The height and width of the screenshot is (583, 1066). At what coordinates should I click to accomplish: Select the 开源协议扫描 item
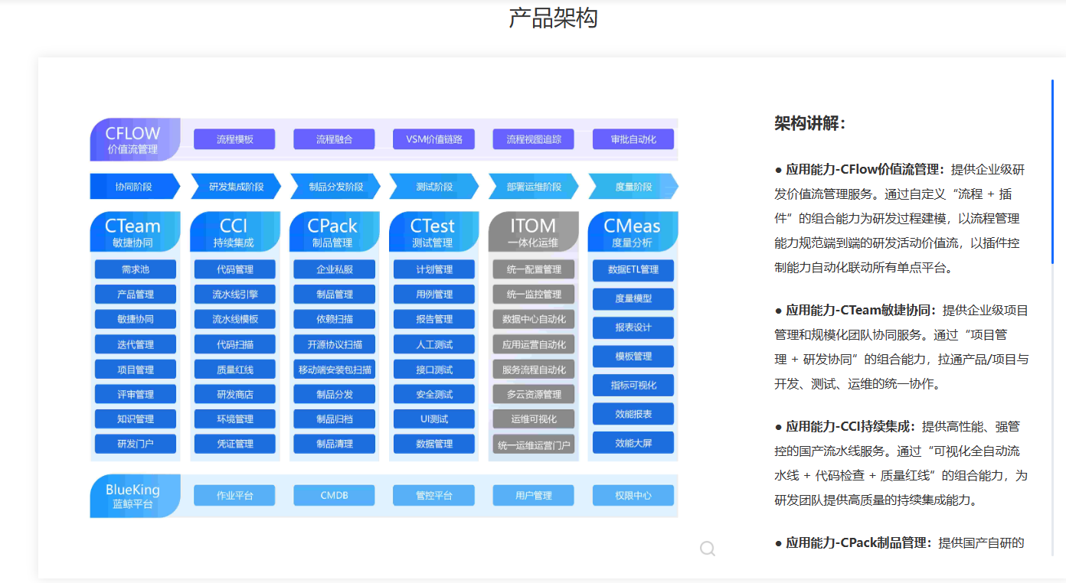335,344
